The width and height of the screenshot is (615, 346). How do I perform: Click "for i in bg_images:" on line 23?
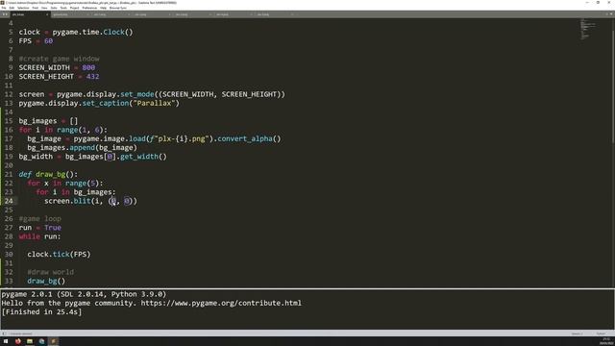(76, 192)
